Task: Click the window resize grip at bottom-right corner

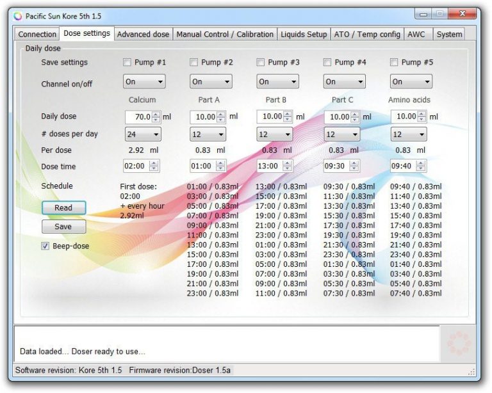Action: pos(471,371)
